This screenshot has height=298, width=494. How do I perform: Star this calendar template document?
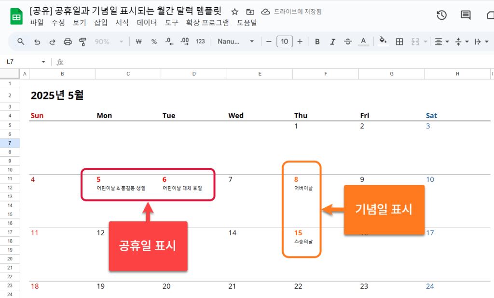coord(235,12)
